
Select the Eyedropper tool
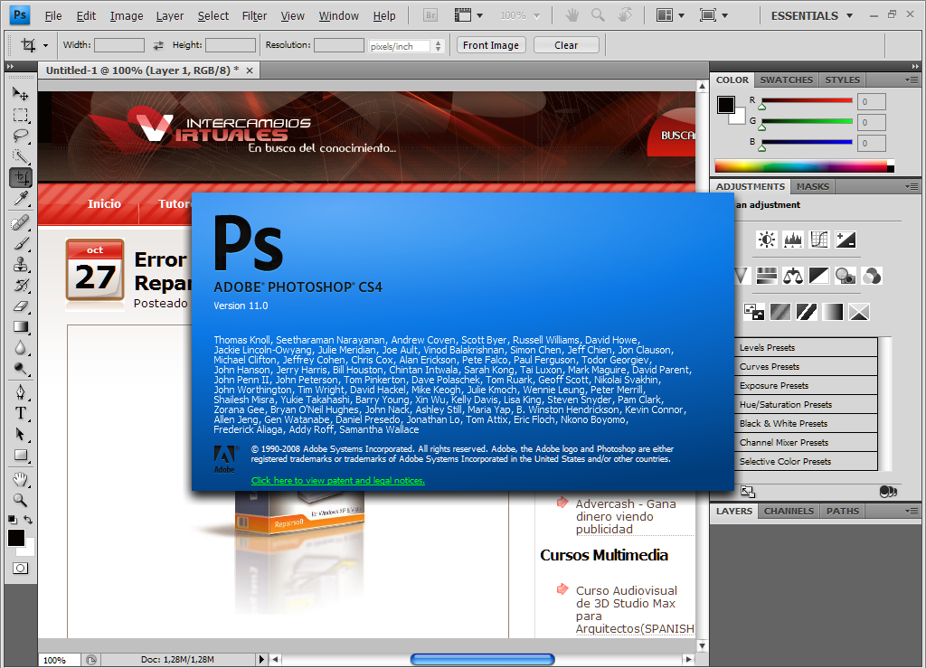pyautogui.click(x=21, y=198)
